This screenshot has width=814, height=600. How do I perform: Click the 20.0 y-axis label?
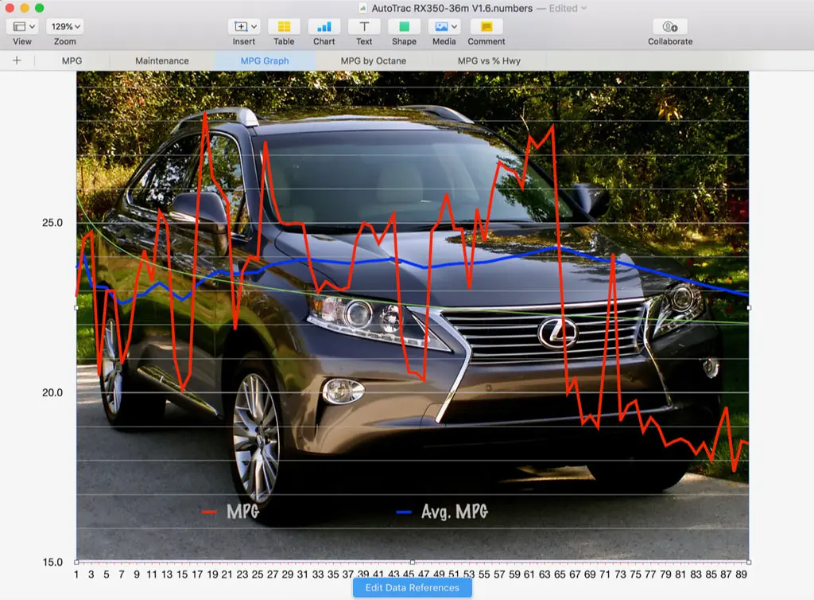[x=52, y=393]
